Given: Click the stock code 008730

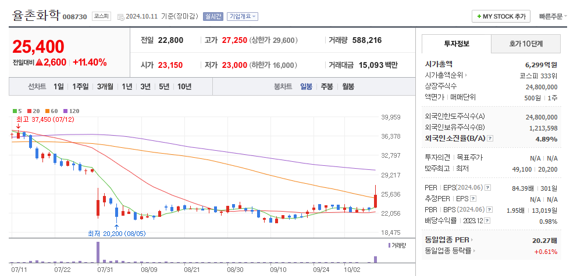Looking at the screenshot, I should click(74, 17).
